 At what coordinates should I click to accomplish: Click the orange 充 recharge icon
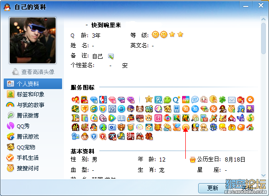click(213, 109)
